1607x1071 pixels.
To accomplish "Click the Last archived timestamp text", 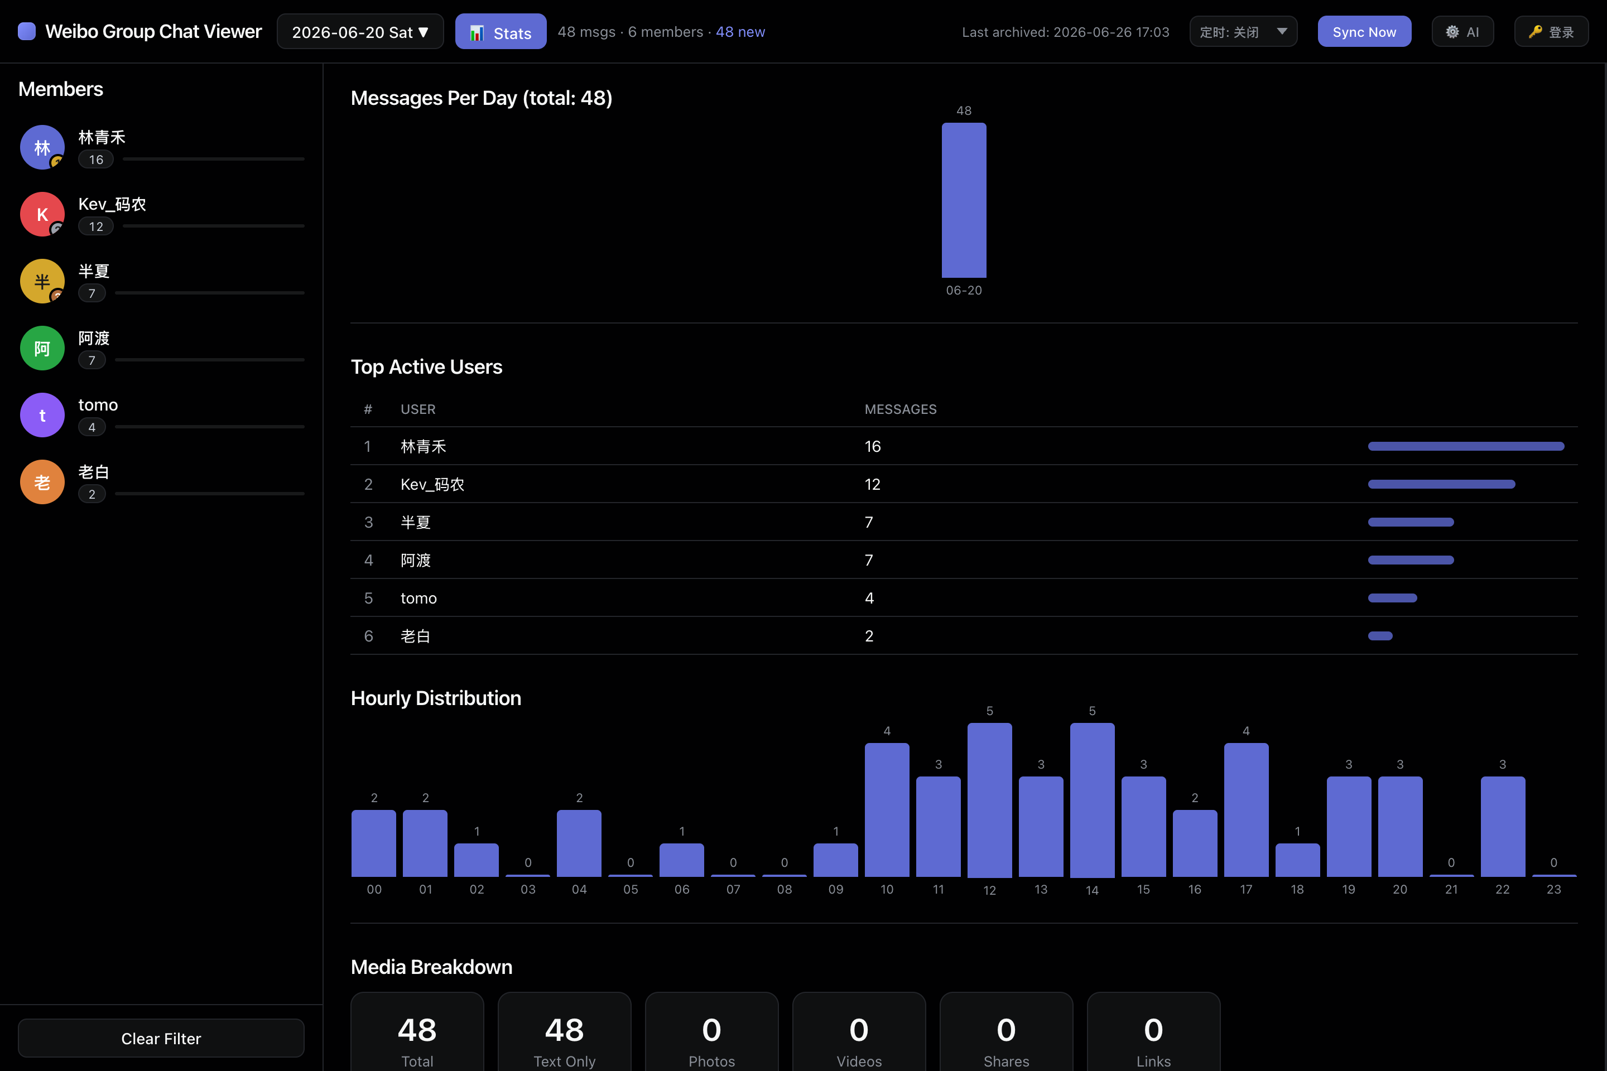I will (x=1065, y=32).
